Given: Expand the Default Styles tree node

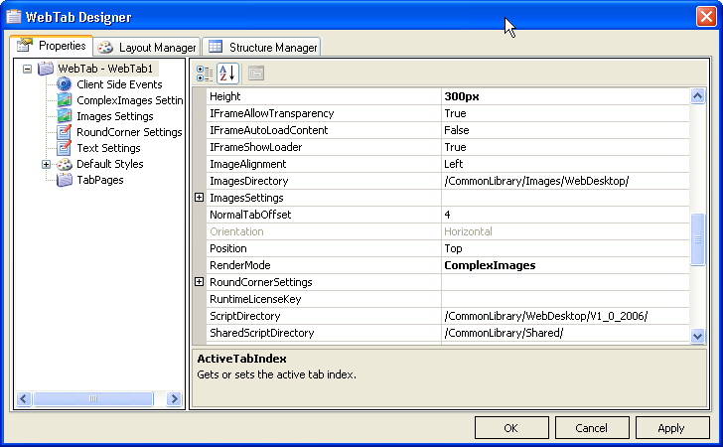Looking at the screenshot, I should [x=46, y=164].
